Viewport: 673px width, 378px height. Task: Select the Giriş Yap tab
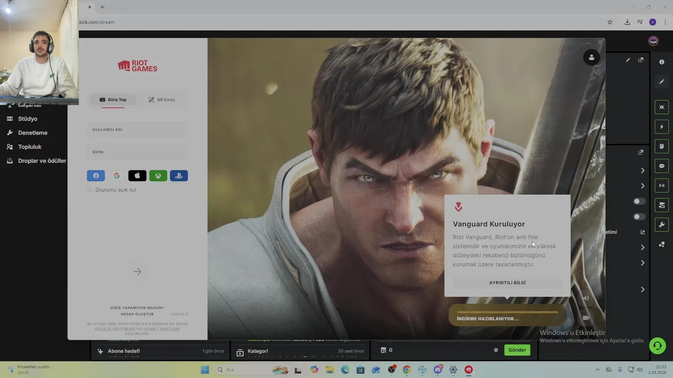(x=113, y=100)
